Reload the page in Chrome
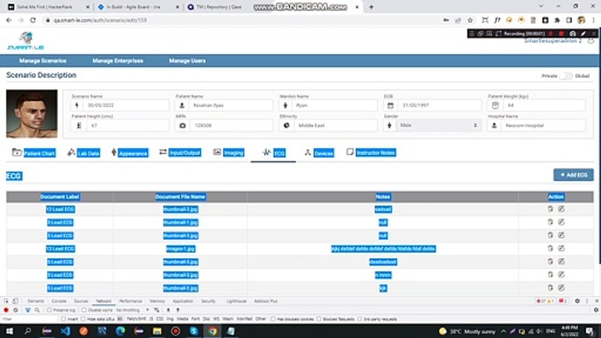The height and width of the screenshot is (338, 601). point(33,20)
